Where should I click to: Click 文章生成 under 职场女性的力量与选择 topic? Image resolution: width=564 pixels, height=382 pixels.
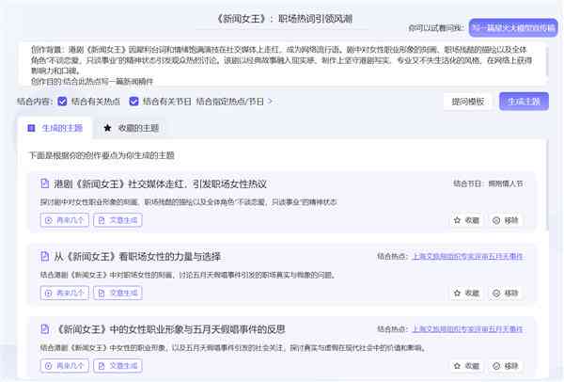point(118,293)
